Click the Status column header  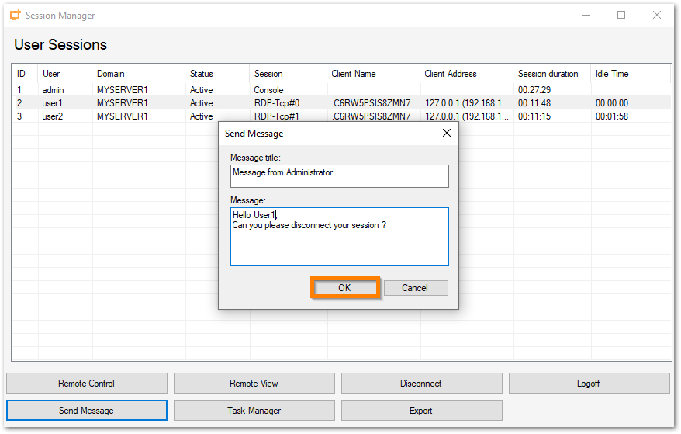coord(202,74)
